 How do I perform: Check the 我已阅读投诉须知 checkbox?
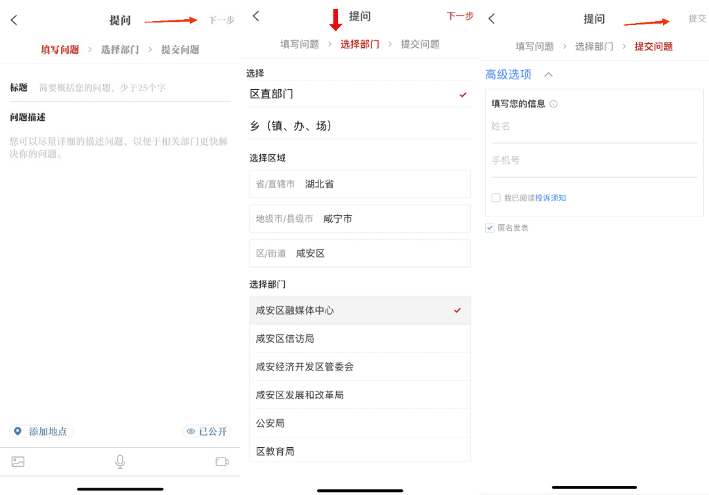[x=496, y=197]
